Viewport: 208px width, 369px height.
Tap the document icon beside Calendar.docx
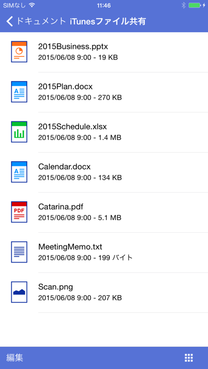point(19,172)
